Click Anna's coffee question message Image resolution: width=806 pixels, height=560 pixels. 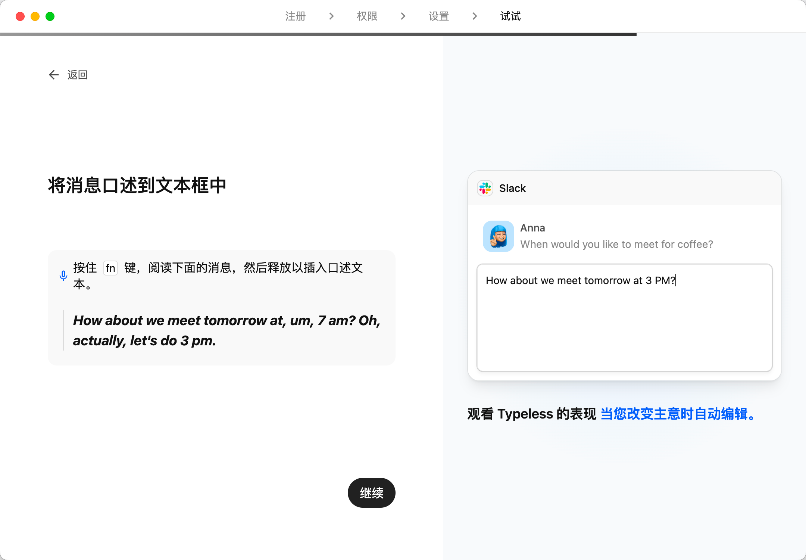616,244
